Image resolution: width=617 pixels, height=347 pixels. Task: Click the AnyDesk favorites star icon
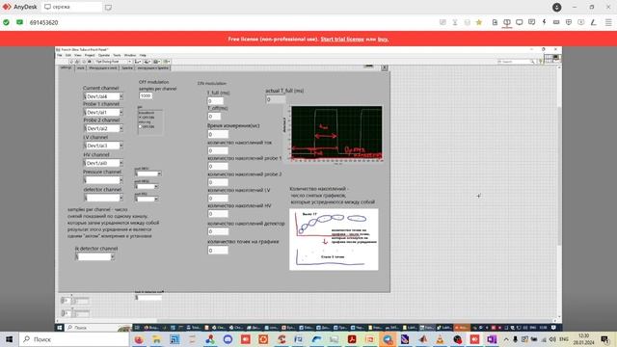[x=479, y=22]
